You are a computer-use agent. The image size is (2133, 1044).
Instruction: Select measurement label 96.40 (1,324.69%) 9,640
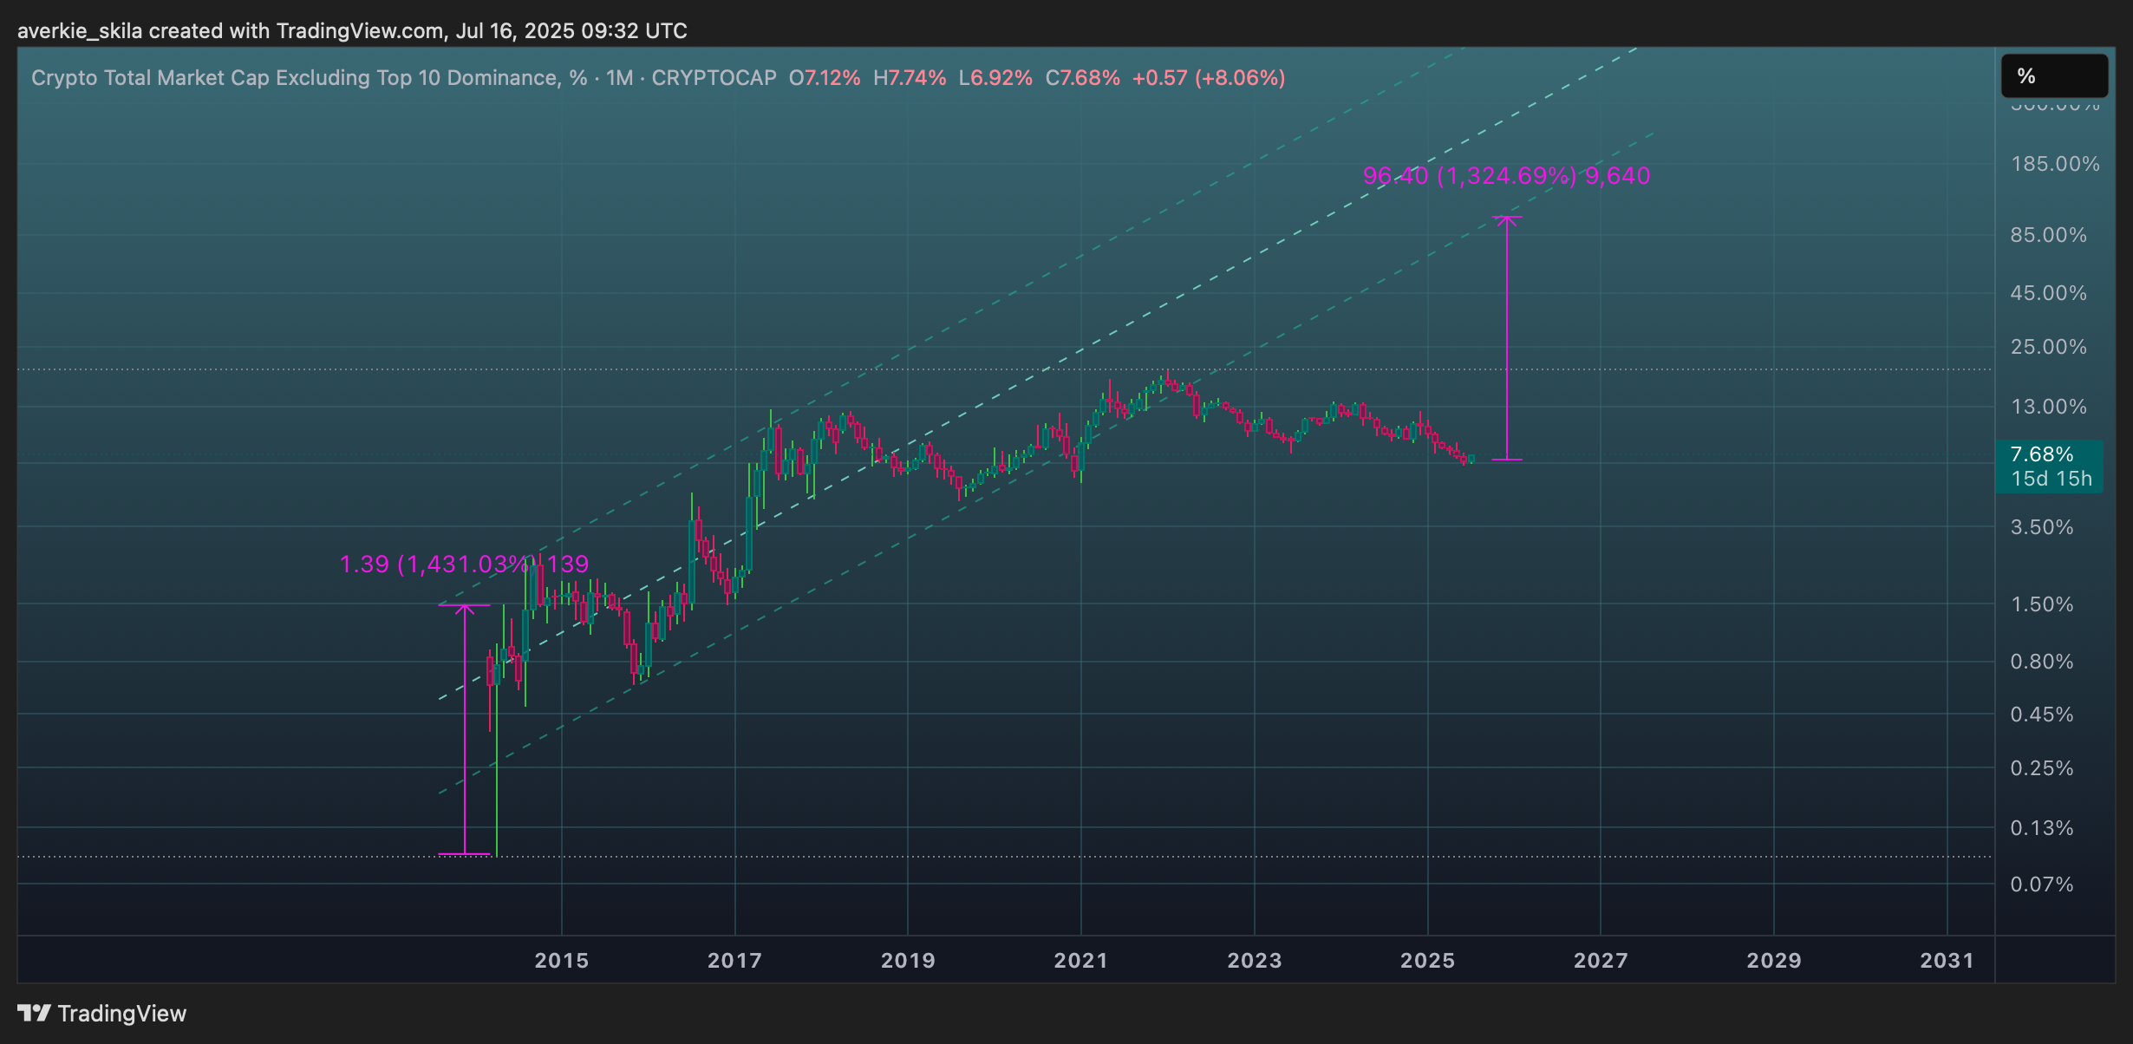pos(1506,176)
